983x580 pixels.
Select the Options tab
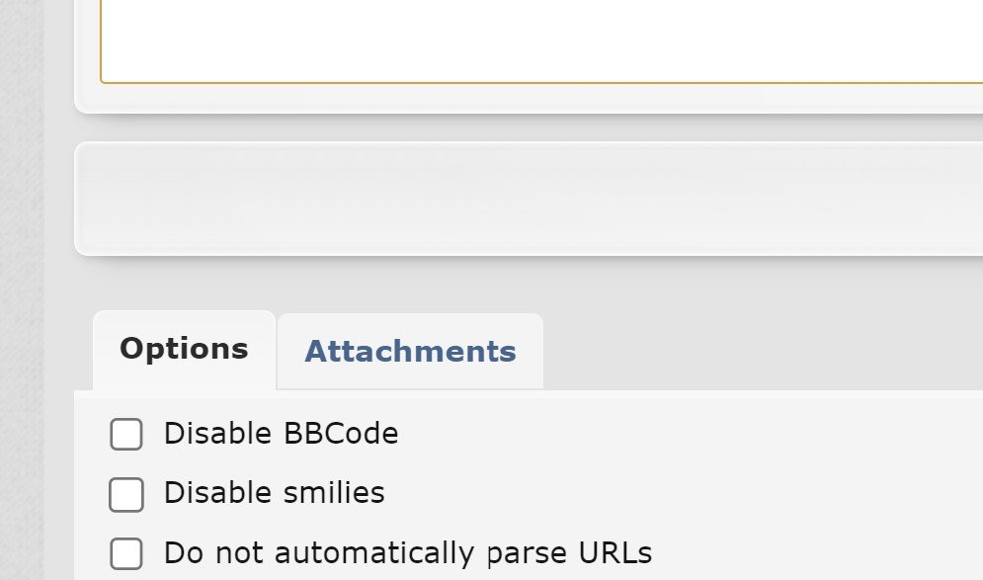click(x=184, y=349)
